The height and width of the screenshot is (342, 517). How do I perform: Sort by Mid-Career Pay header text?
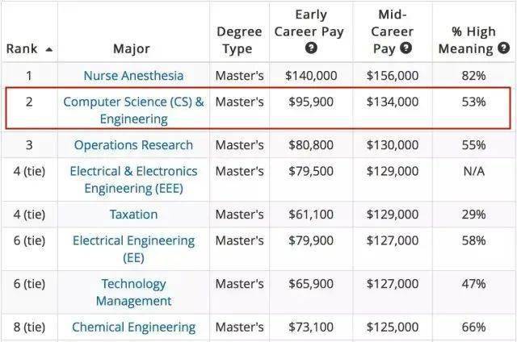click(x=392, y=31)
